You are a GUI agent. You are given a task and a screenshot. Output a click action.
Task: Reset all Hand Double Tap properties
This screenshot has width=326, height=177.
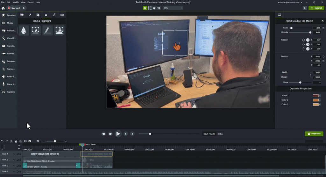pyautogui.click(x=323, y=21)
